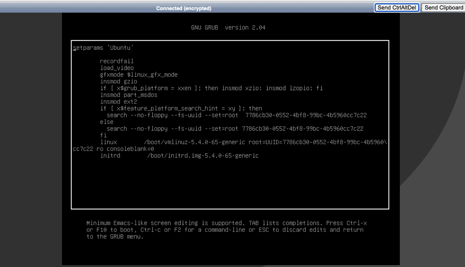The height and width of the screenshot is (267, 465).
Task: Click the "root=UUID=" kernel parameter
Action: point(265,142)
